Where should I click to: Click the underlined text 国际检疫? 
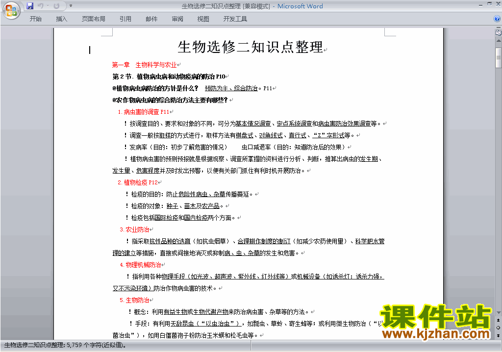[x=167, y=218]
